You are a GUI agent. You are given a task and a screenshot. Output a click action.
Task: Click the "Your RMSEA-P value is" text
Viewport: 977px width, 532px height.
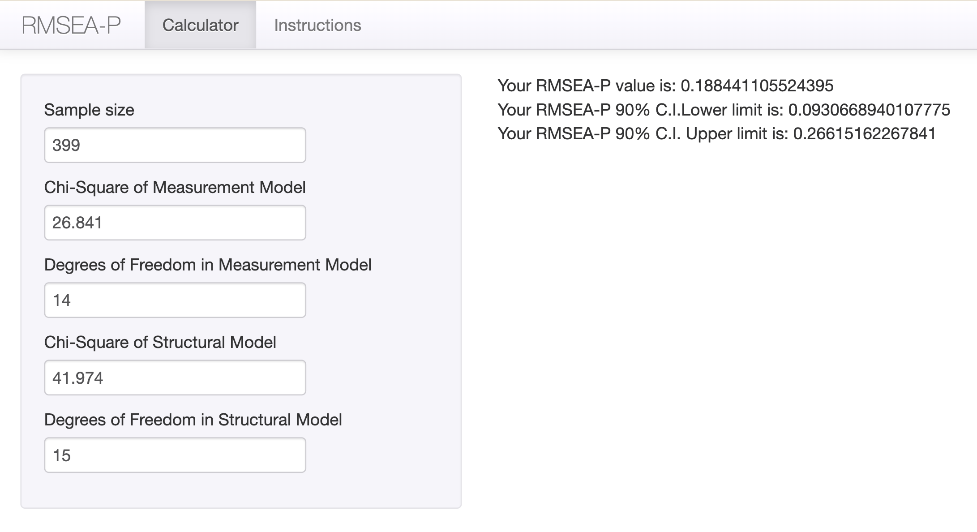(587, 86)
